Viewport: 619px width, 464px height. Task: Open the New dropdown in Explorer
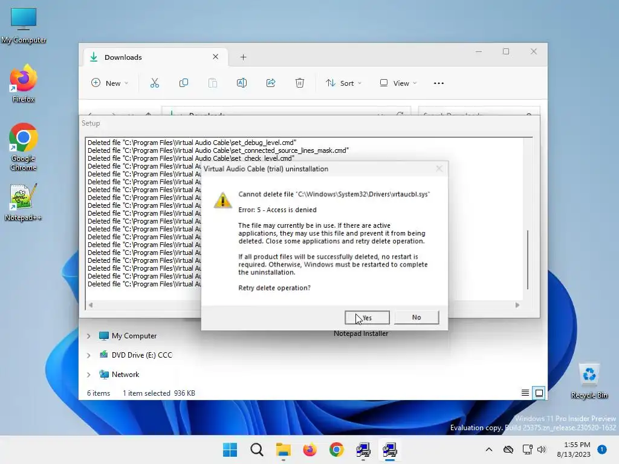(x=110, y=83)
